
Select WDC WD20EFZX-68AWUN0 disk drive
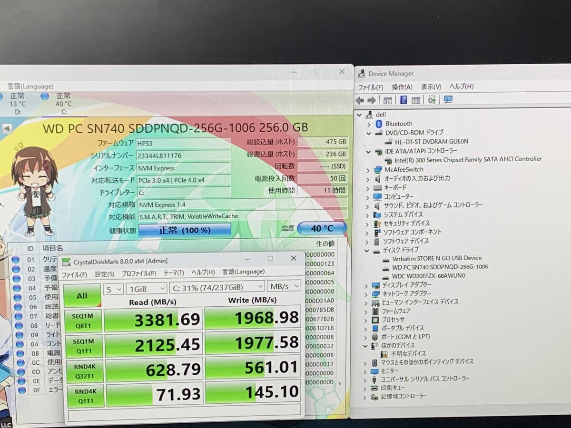click(428, 276)
